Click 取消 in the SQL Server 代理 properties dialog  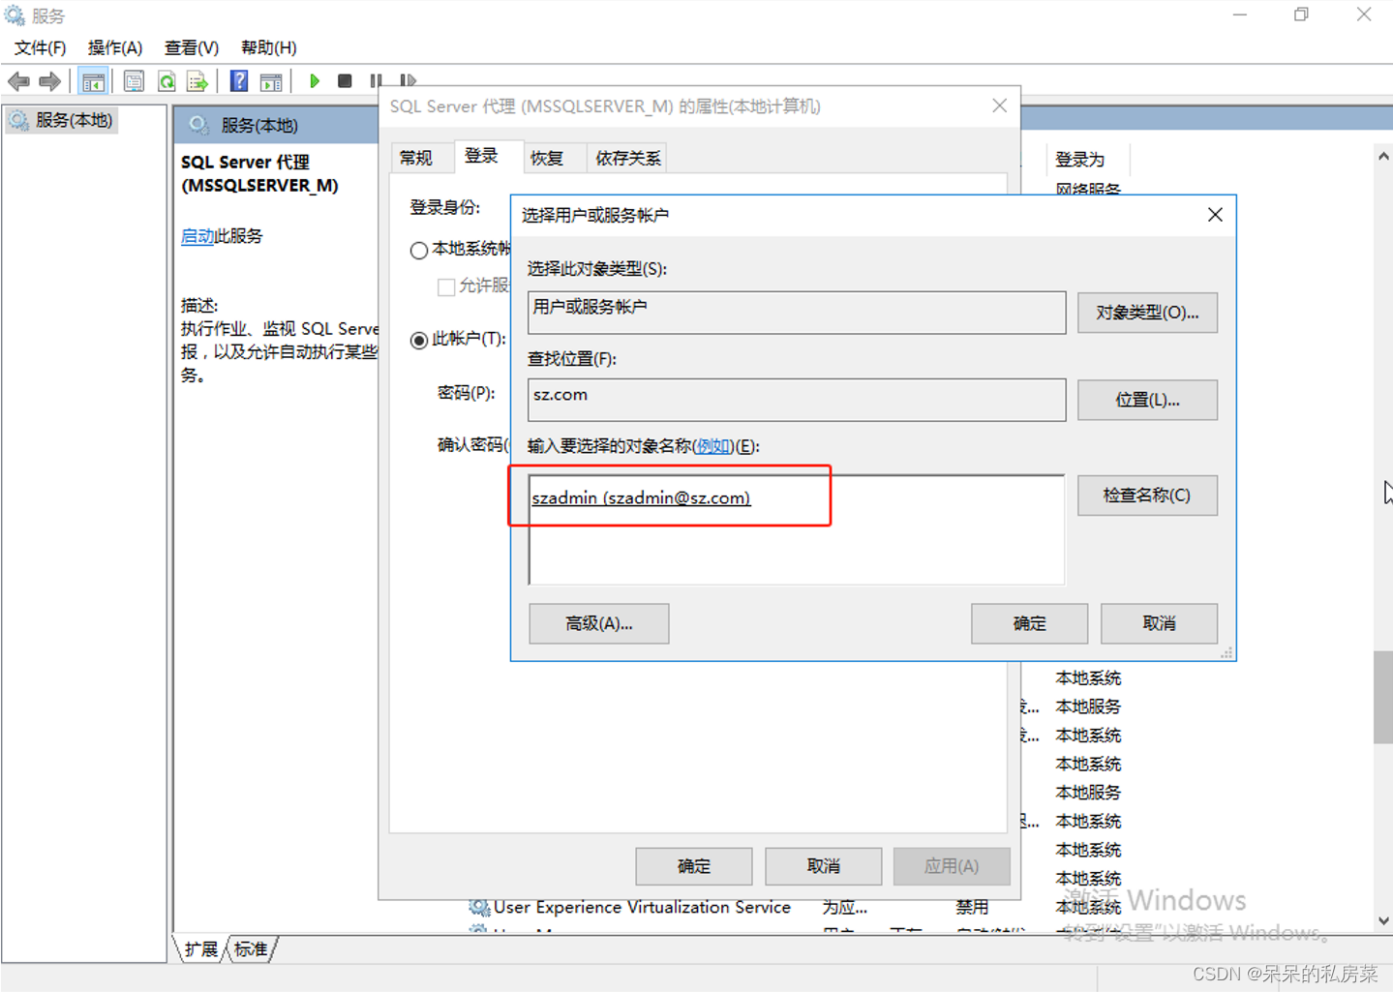[823, 866]
